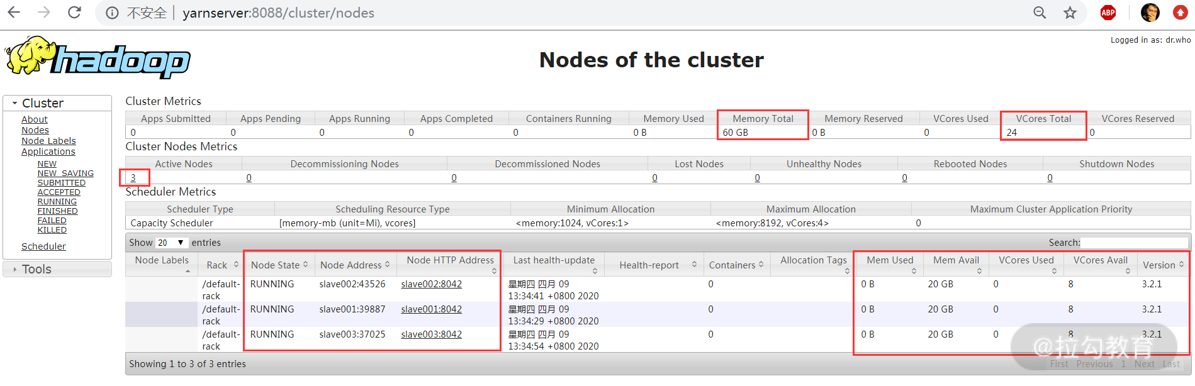Select the slave001:39887 address cell
Image resolution: width=1195 pixels, height=386 pixels.
pos(352,309)
